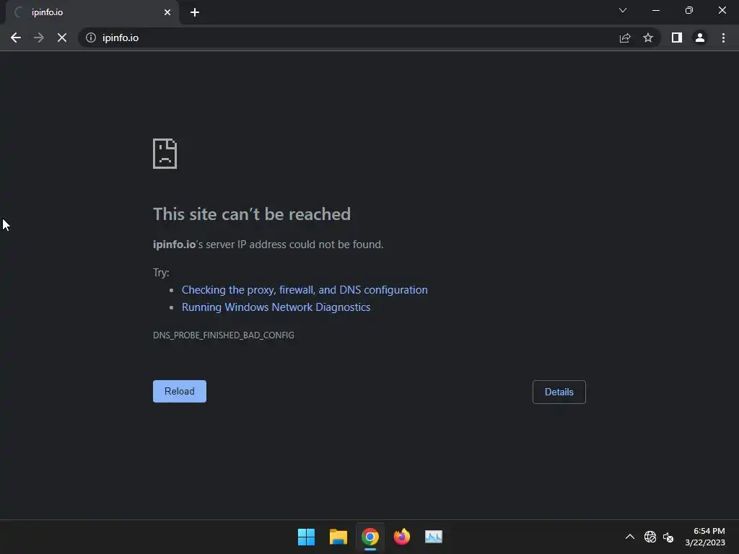739x554 pixels.
Task: View site information icon in address bar
Action: [90, 38]
